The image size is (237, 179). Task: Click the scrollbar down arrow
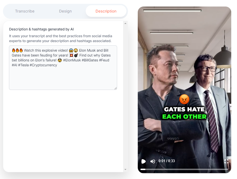click(125, 169)
